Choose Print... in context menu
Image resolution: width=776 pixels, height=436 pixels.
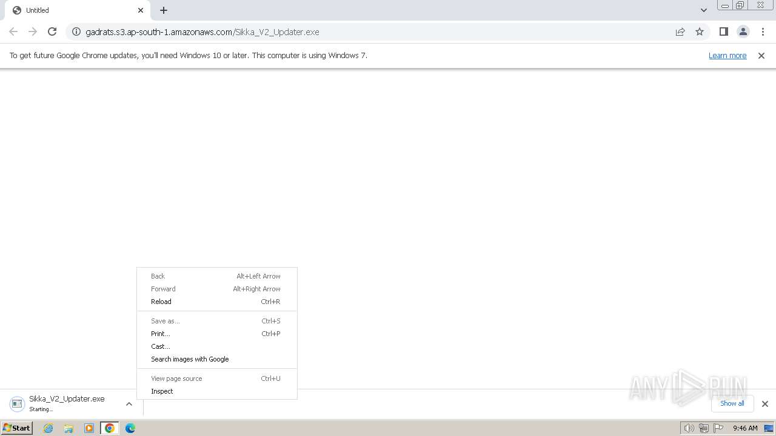click(x=217, y=334)
